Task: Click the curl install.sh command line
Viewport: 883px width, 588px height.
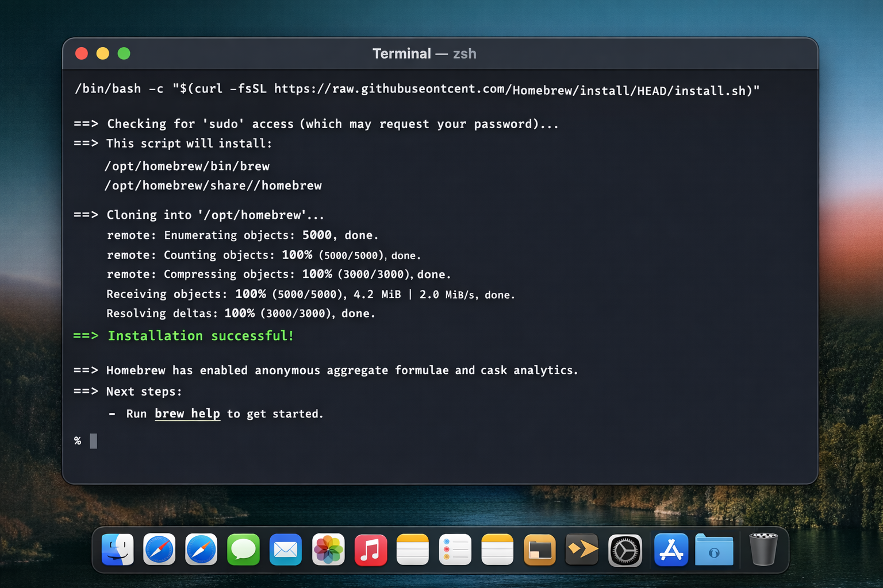Action: 417,89
